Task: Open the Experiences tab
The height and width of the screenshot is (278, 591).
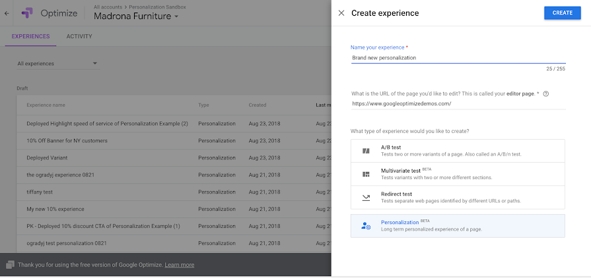Action: [30, 36]
